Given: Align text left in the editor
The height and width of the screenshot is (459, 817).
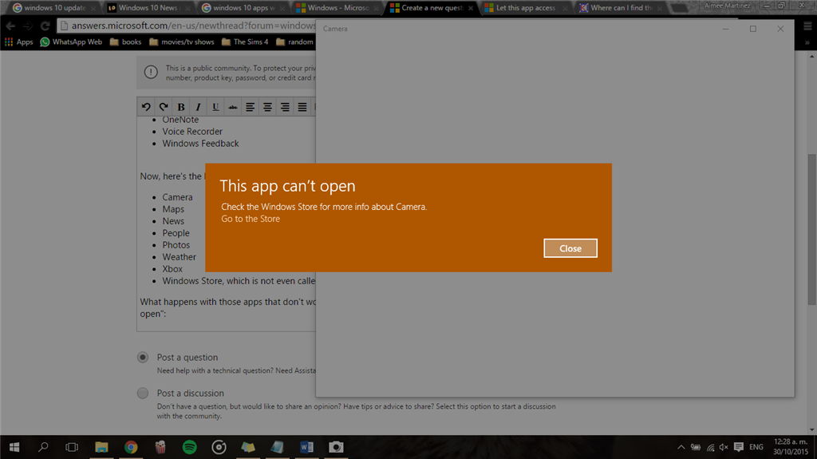Looking at the screenshot, I should [x=250, y=107].
